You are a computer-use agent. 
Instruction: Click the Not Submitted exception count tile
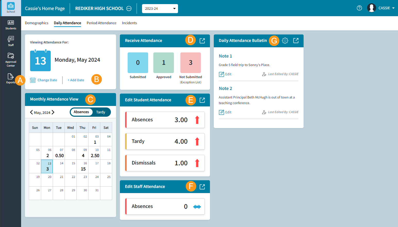point(190,62)
